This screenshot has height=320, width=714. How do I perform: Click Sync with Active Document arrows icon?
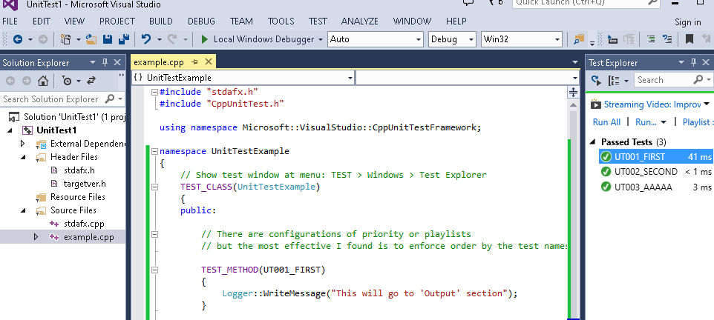91,81
